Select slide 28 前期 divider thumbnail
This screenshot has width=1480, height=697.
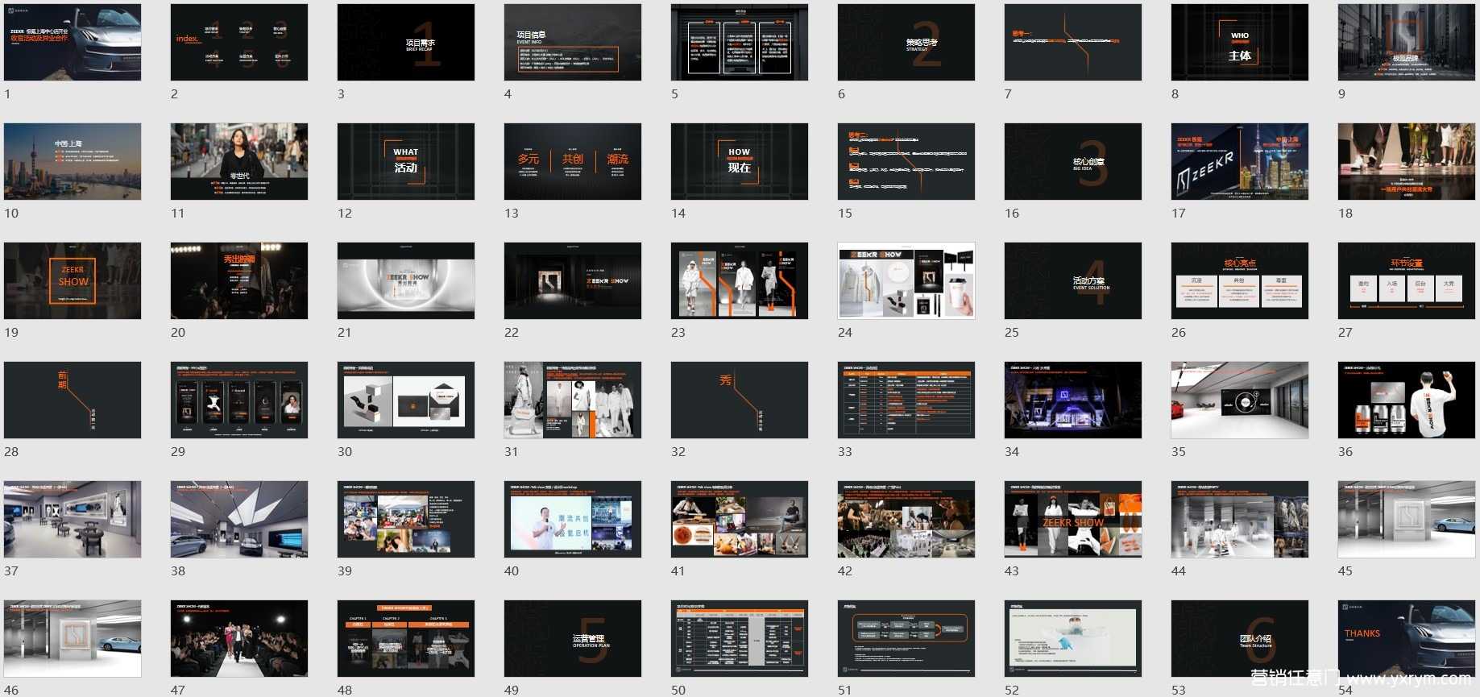pyautogui.click(x=73, y=400)
